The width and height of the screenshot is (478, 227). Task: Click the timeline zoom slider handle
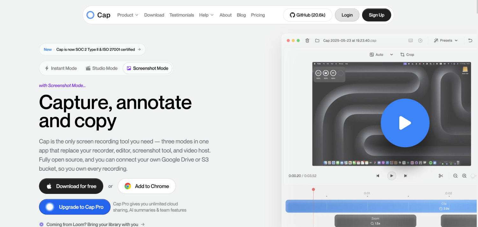(473, 176)
